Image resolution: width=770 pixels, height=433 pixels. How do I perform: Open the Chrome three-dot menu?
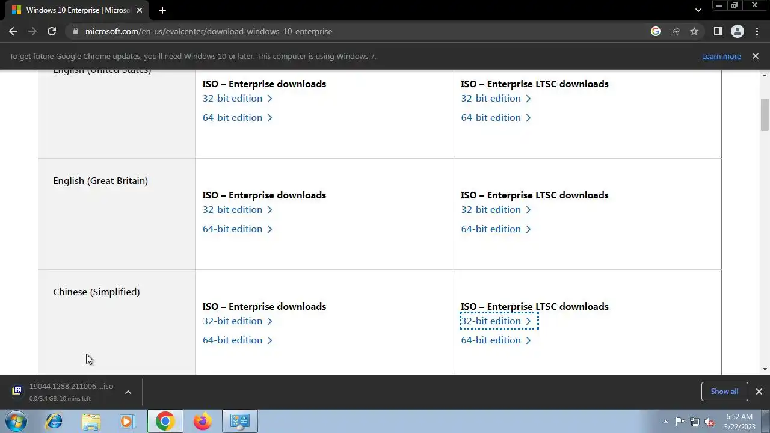pos(756,31)
